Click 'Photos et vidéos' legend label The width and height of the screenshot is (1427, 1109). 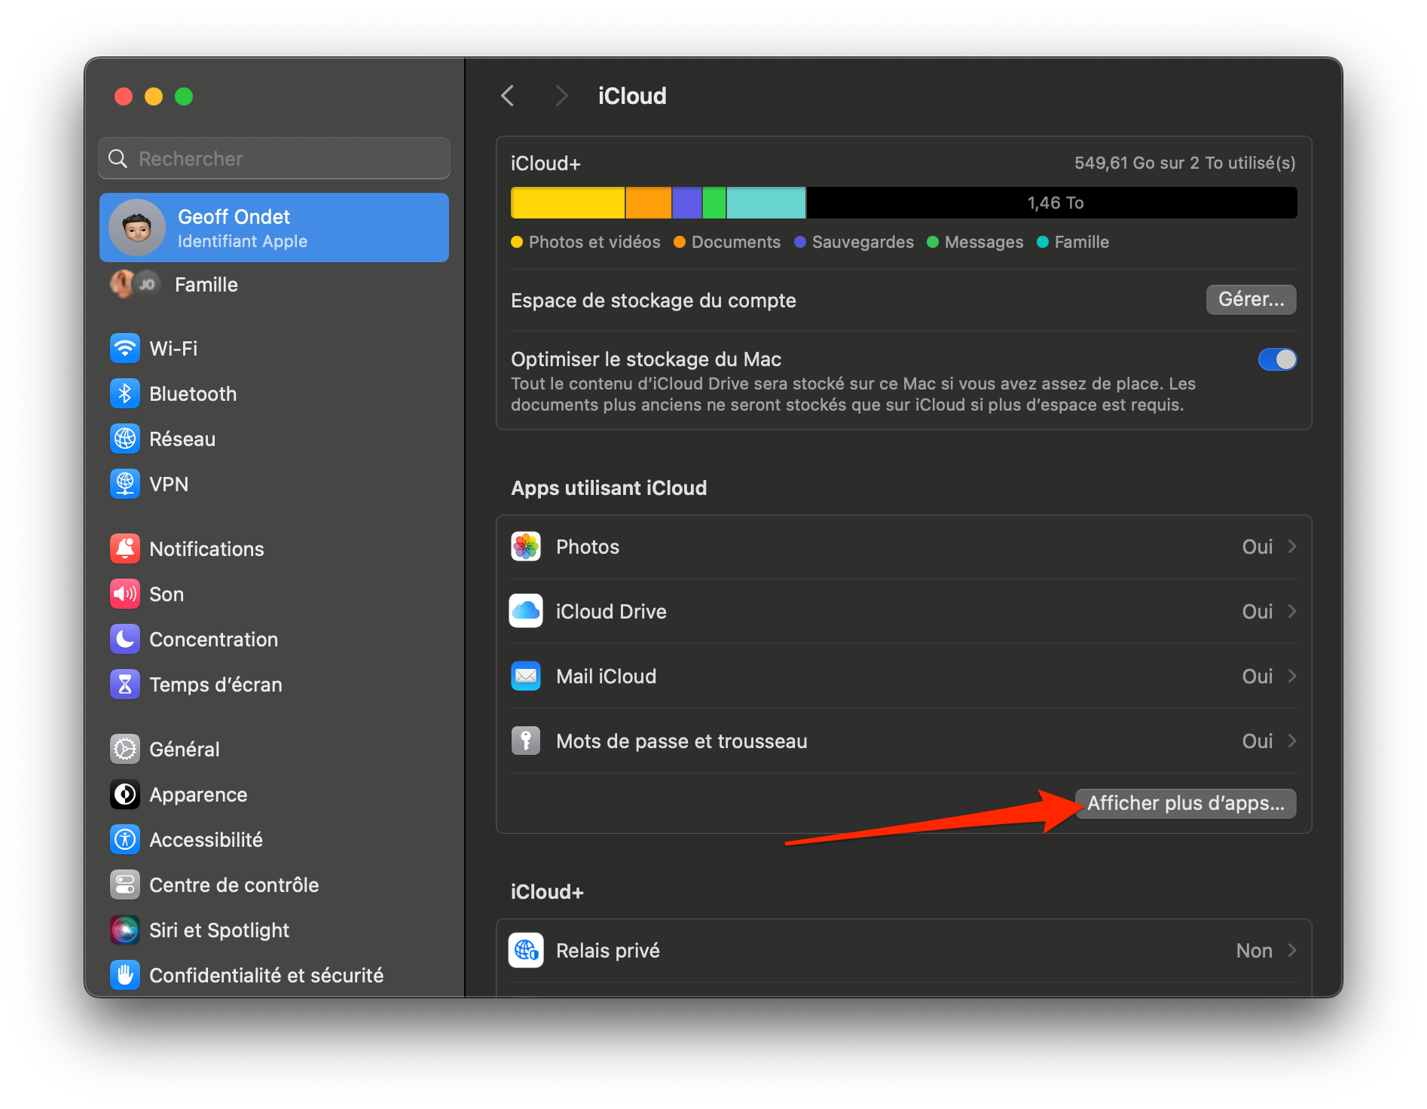pos(594,242)
